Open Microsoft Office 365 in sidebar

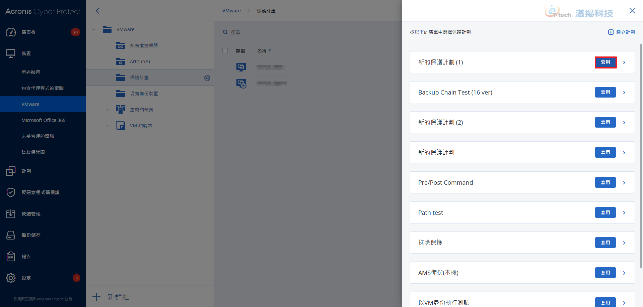click(x=43, y=120)
